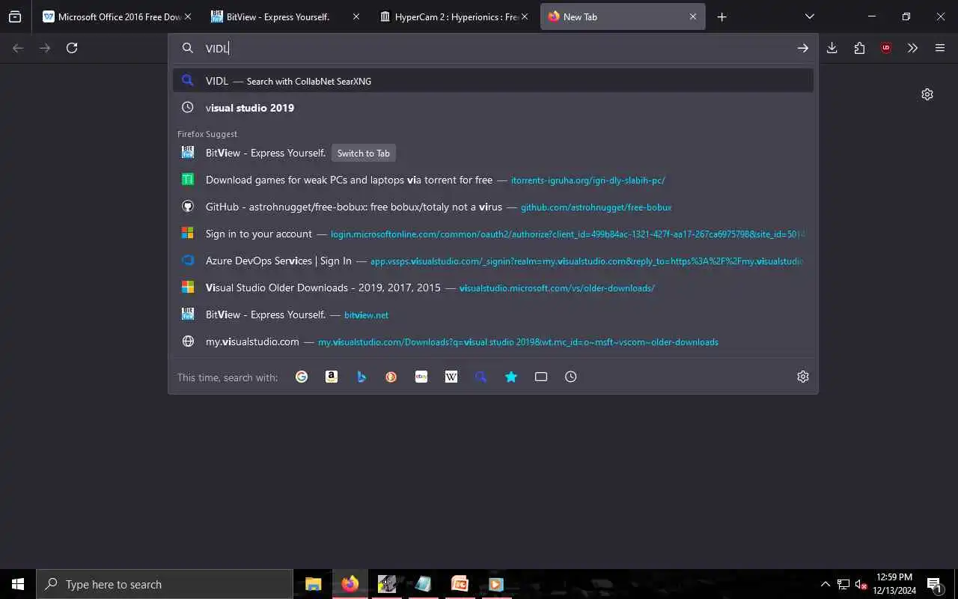Viewport: 958px width, 599px height.
Task: Search with Wikipedia one-off icon
Action: click(x=451, y=377)
